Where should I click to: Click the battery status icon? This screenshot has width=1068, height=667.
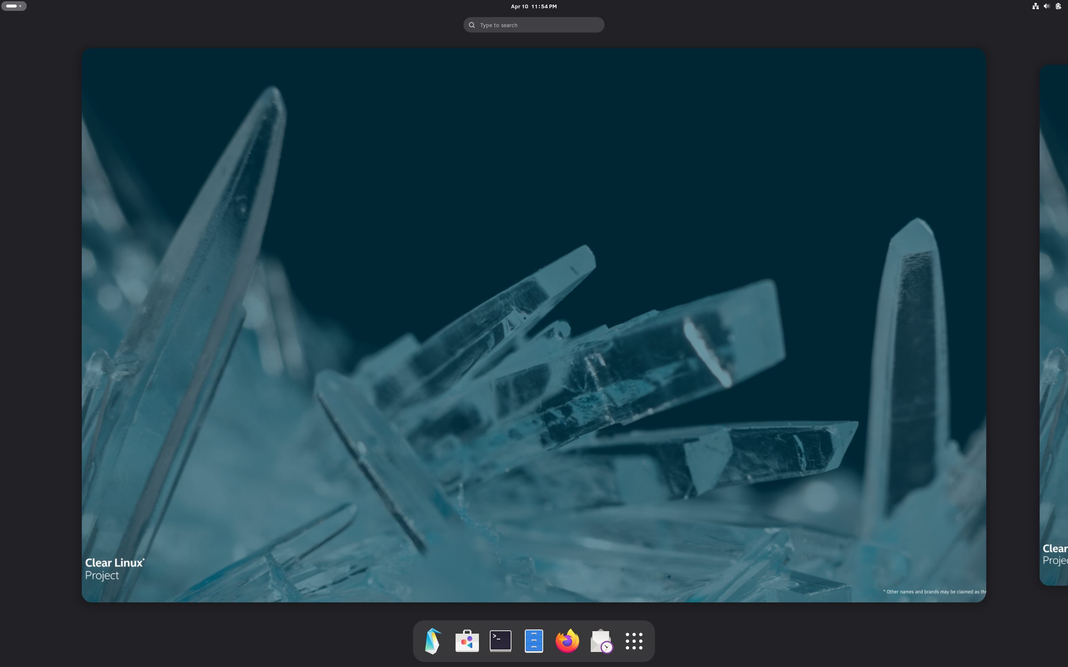point(1058,6)
